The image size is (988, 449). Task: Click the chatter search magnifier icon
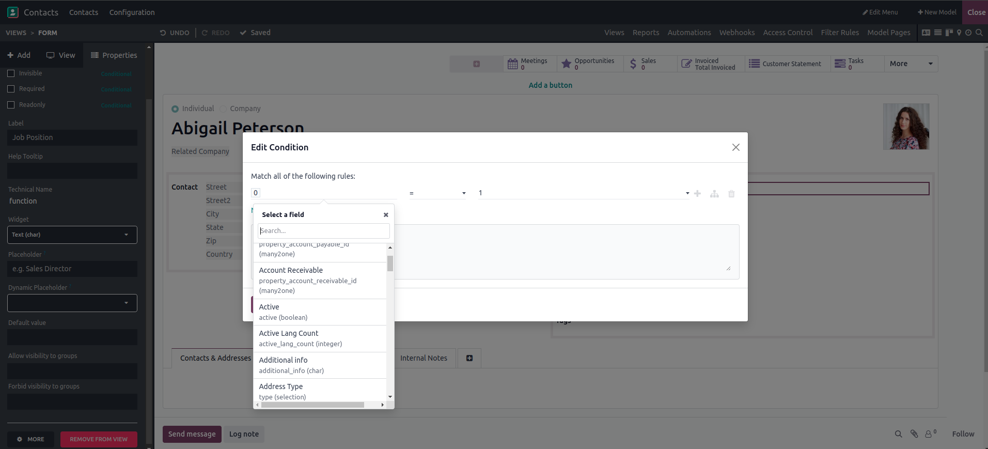(x=899, y=434)
